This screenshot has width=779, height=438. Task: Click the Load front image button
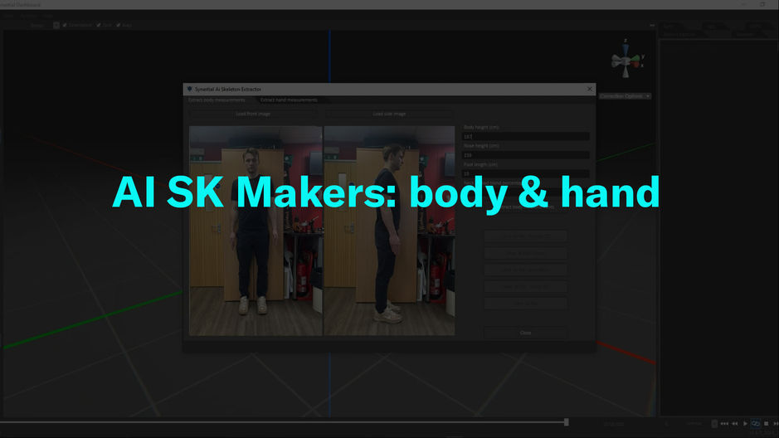[253, 114]
